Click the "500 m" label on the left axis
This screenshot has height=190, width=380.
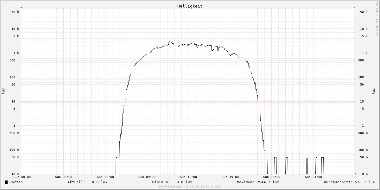tap(14, 133)
